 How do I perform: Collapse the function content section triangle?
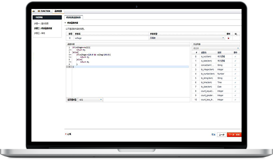coord(65,23)
